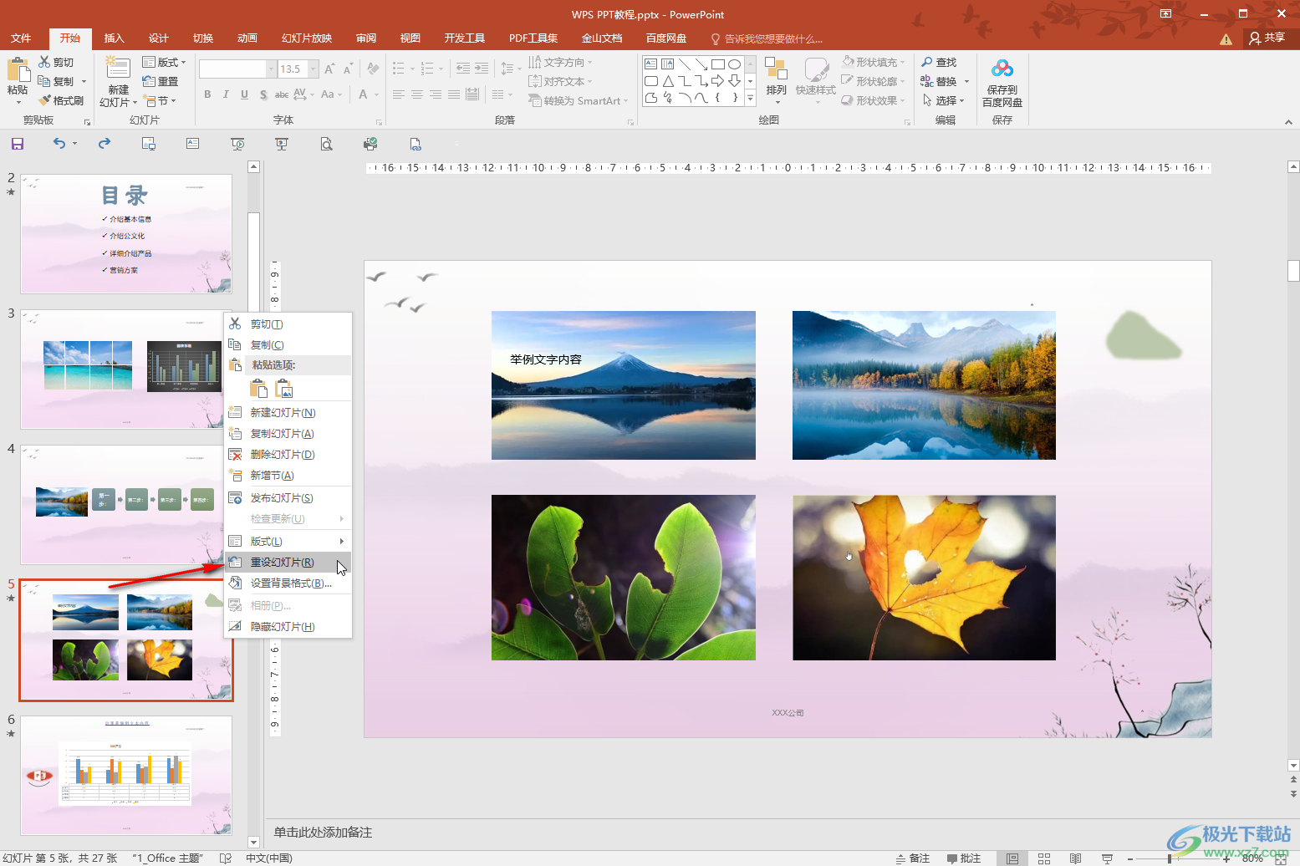Click paste as picture option icon
The height and width of the screenshot is (866, 1300).
click(284, 389)
